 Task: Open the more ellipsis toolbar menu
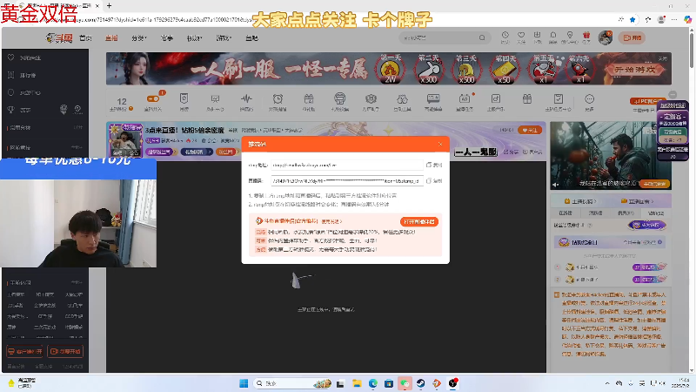(x=589, y=98)
